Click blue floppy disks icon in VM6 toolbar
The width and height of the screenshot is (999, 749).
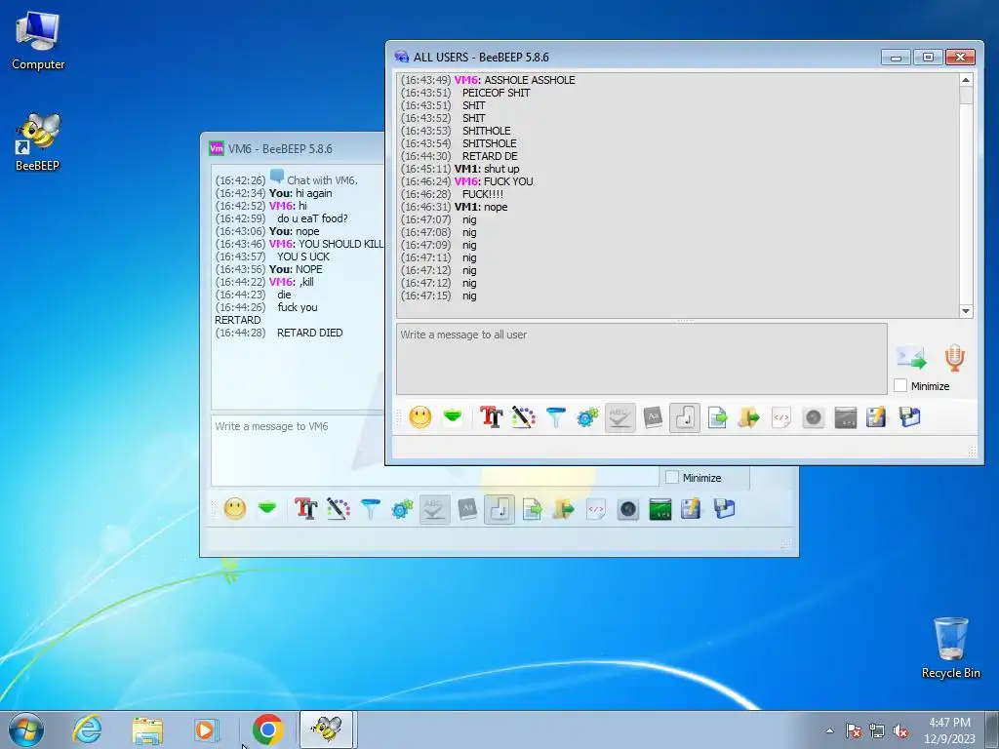[725, 509]
